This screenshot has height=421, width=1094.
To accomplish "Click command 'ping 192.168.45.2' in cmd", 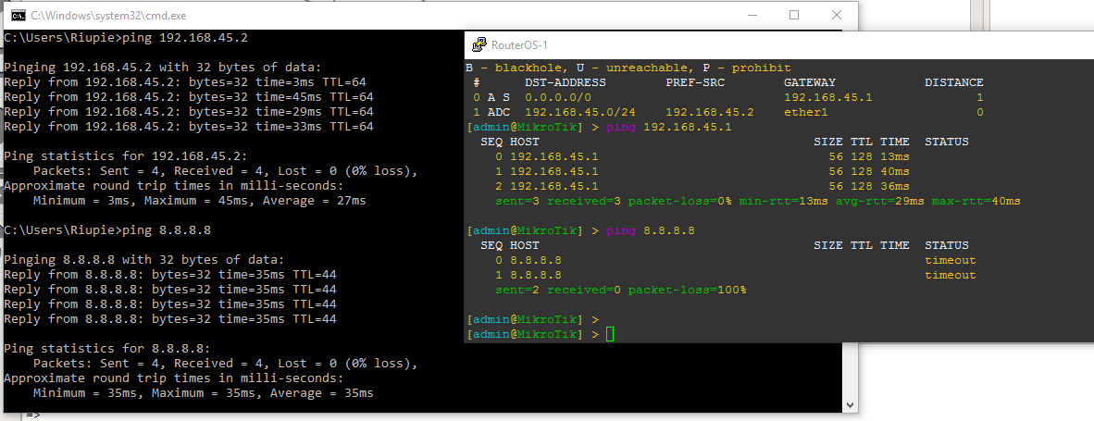I will click(x=184, y=38).
